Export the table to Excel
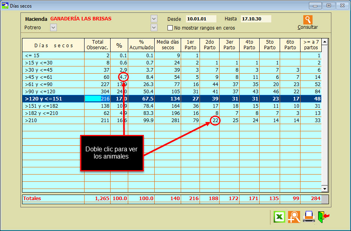This screenshot has height=231, width=351. [x=279, y=217]
